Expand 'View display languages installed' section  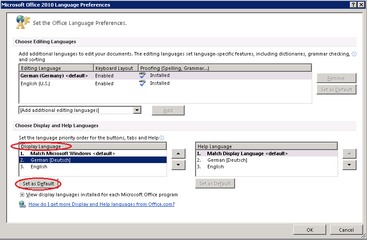(22, 195)
